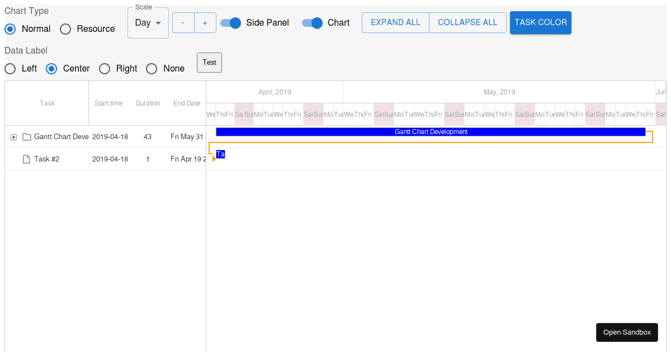Select the Resource chart type
671x352 pixels.
tap(65, 28)
